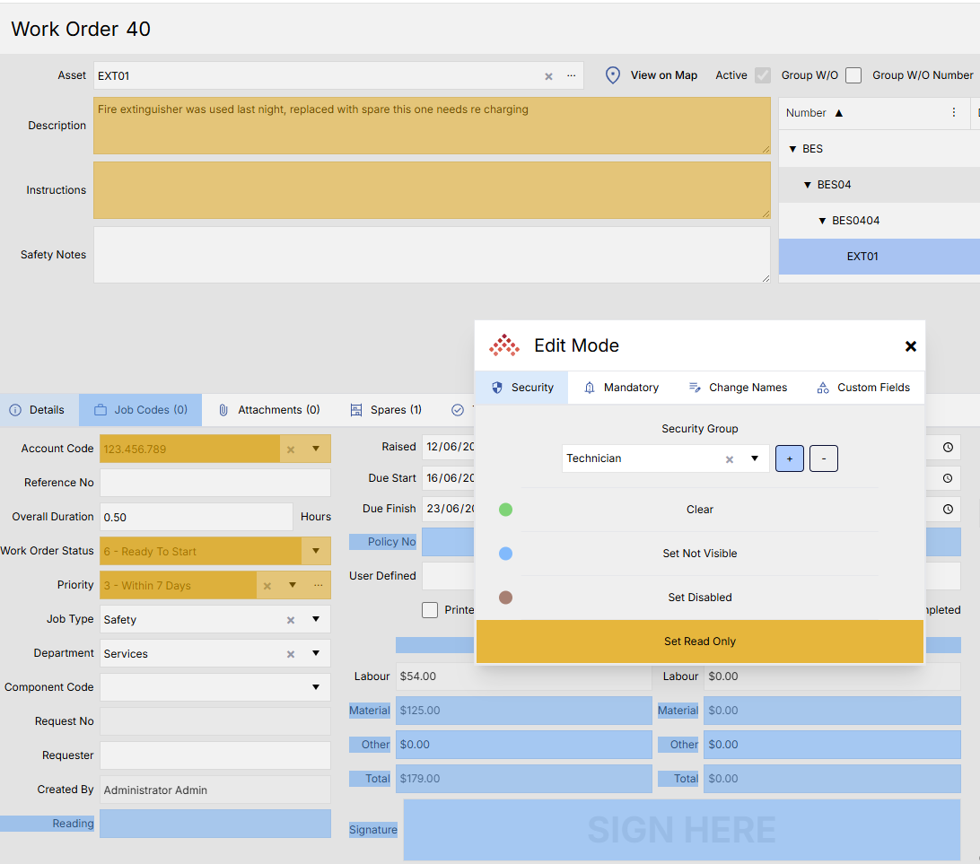The image size is (980, 864).
Task: Toggle the Active checkbox
Action: click(x=763, y=75)
